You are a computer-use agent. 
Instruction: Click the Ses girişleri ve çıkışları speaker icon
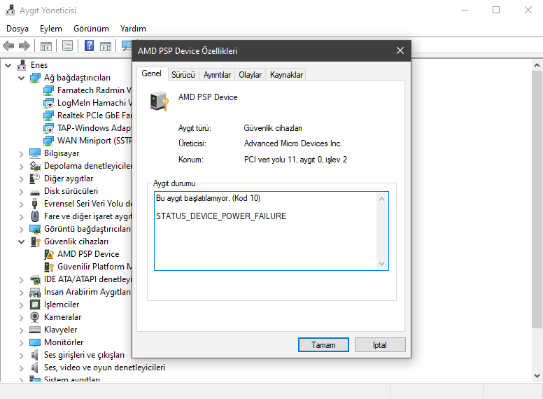click(35, 355)
